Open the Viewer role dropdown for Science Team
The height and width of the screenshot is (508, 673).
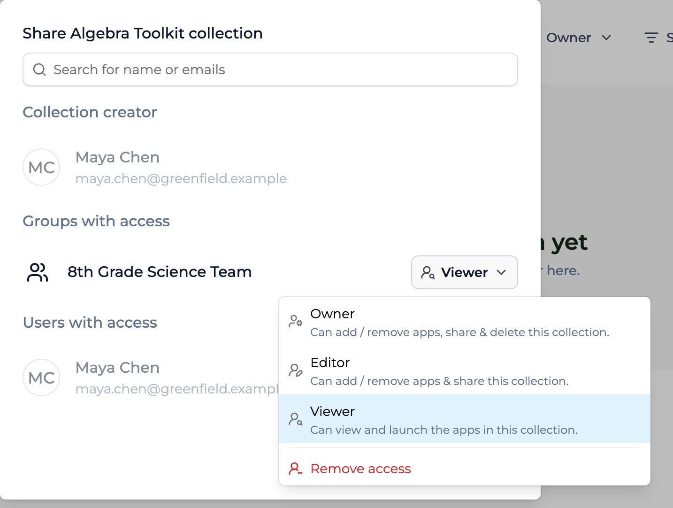pos(465,272)
